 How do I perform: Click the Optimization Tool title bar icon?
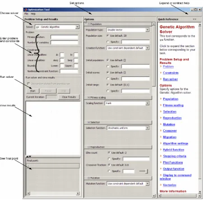pos(25,10)
